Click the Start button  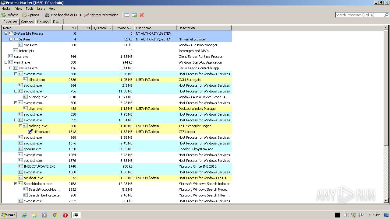(9, 215)
